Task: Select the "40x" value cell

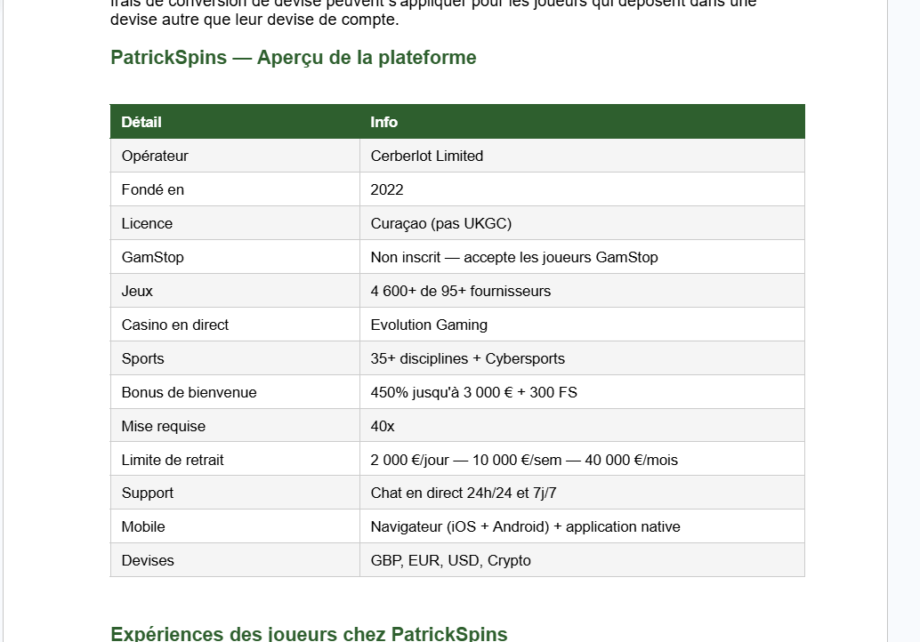Action: (x=582, y=426)
